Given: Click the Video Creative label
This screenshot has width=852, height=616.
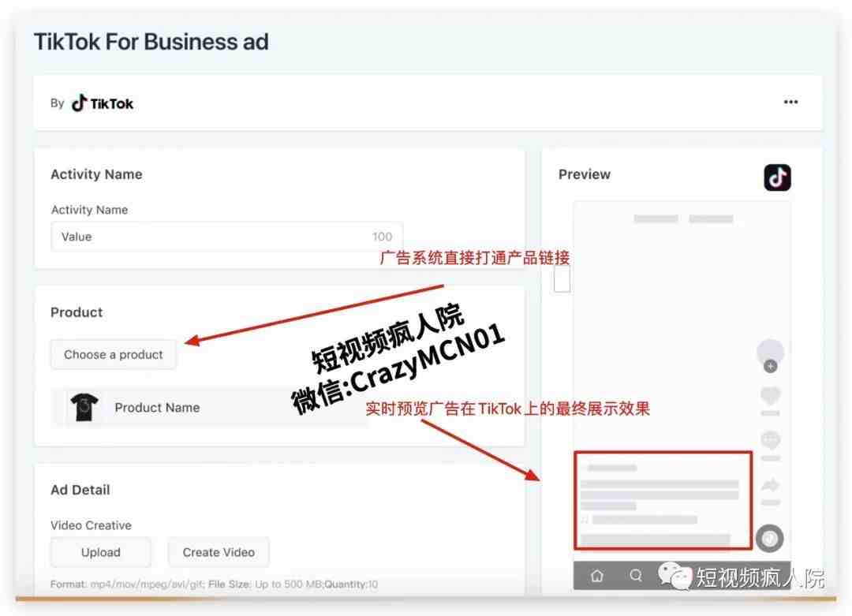Looking at the screenshot, I should [x=91, y=525].
